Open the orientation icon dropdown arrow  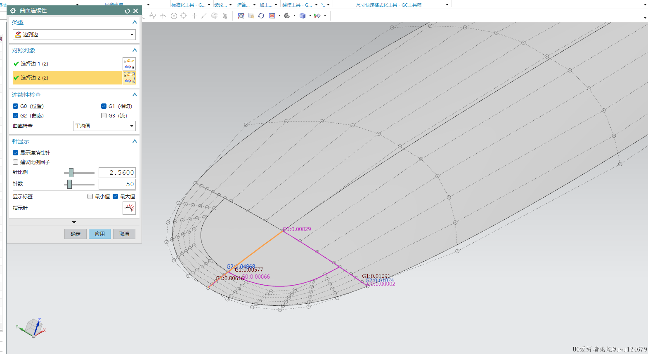[x=279, y=16]
